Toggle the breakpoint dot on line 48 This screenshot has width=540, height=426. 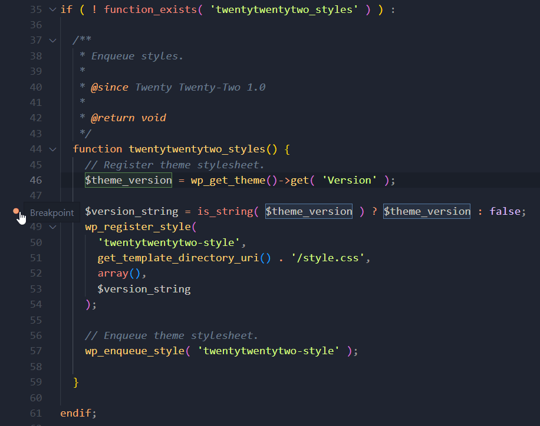16,211
